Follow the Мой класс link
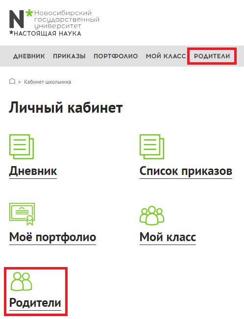This screenshot has width=244, height=319. 168,238
